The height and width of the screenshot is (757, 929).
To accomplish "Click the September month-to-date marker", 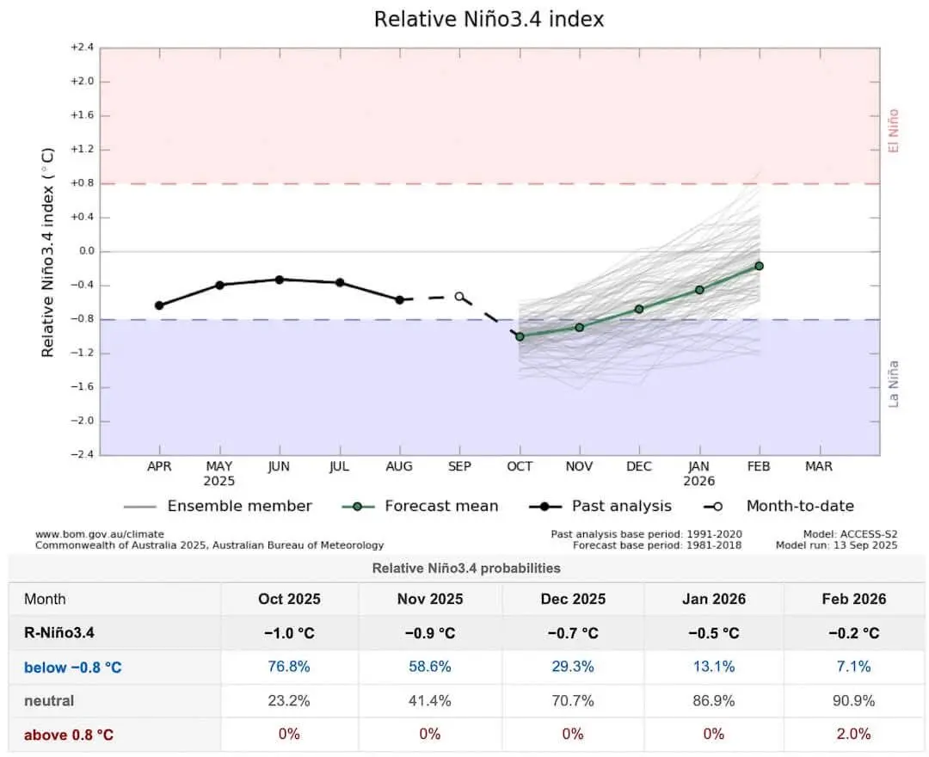I will point(459,295).
